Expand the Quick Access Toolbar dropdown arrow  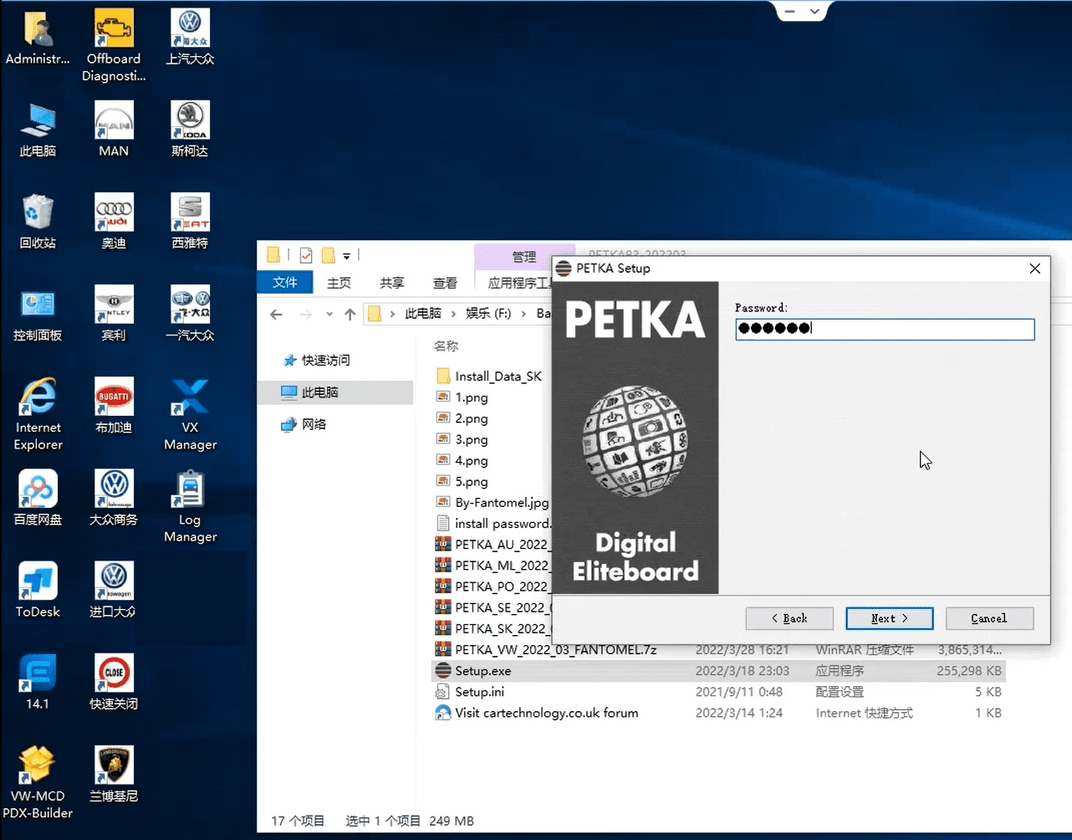click(345, 255)
